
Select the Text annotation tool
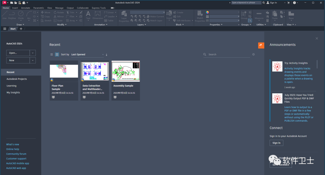[x=88, y=15]
